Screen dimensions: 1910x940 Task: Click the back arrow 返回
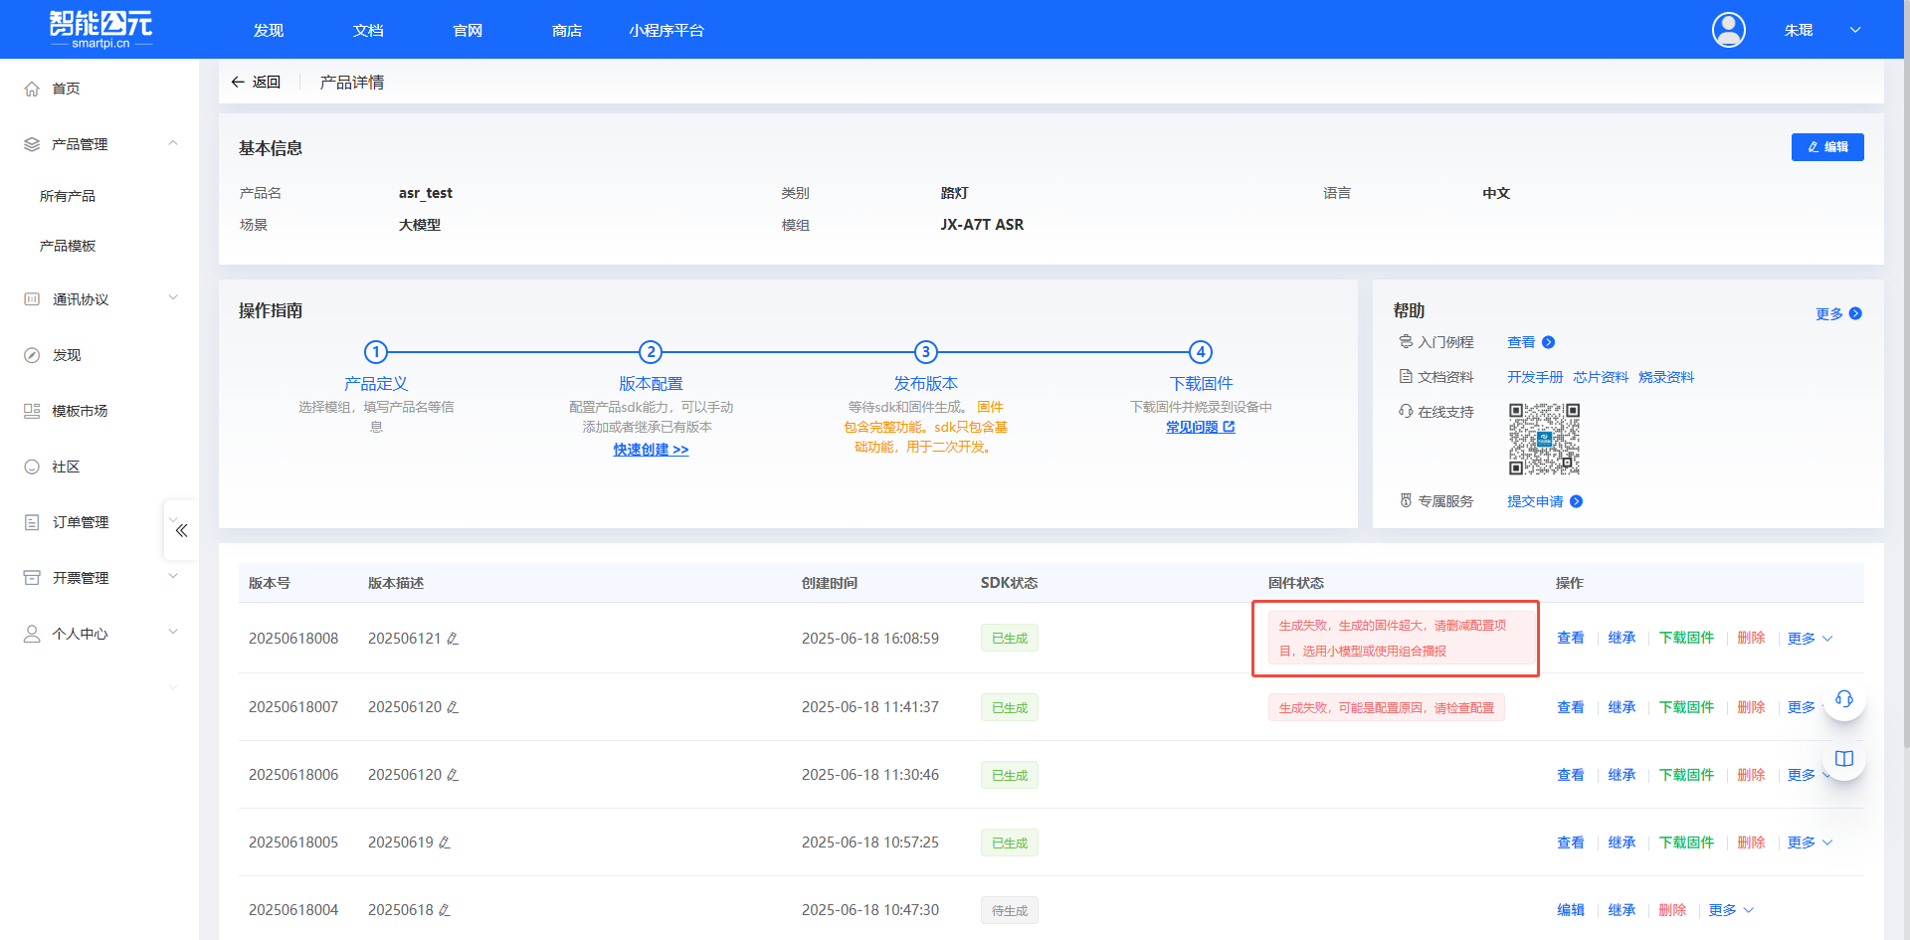(x=256, y=82)
